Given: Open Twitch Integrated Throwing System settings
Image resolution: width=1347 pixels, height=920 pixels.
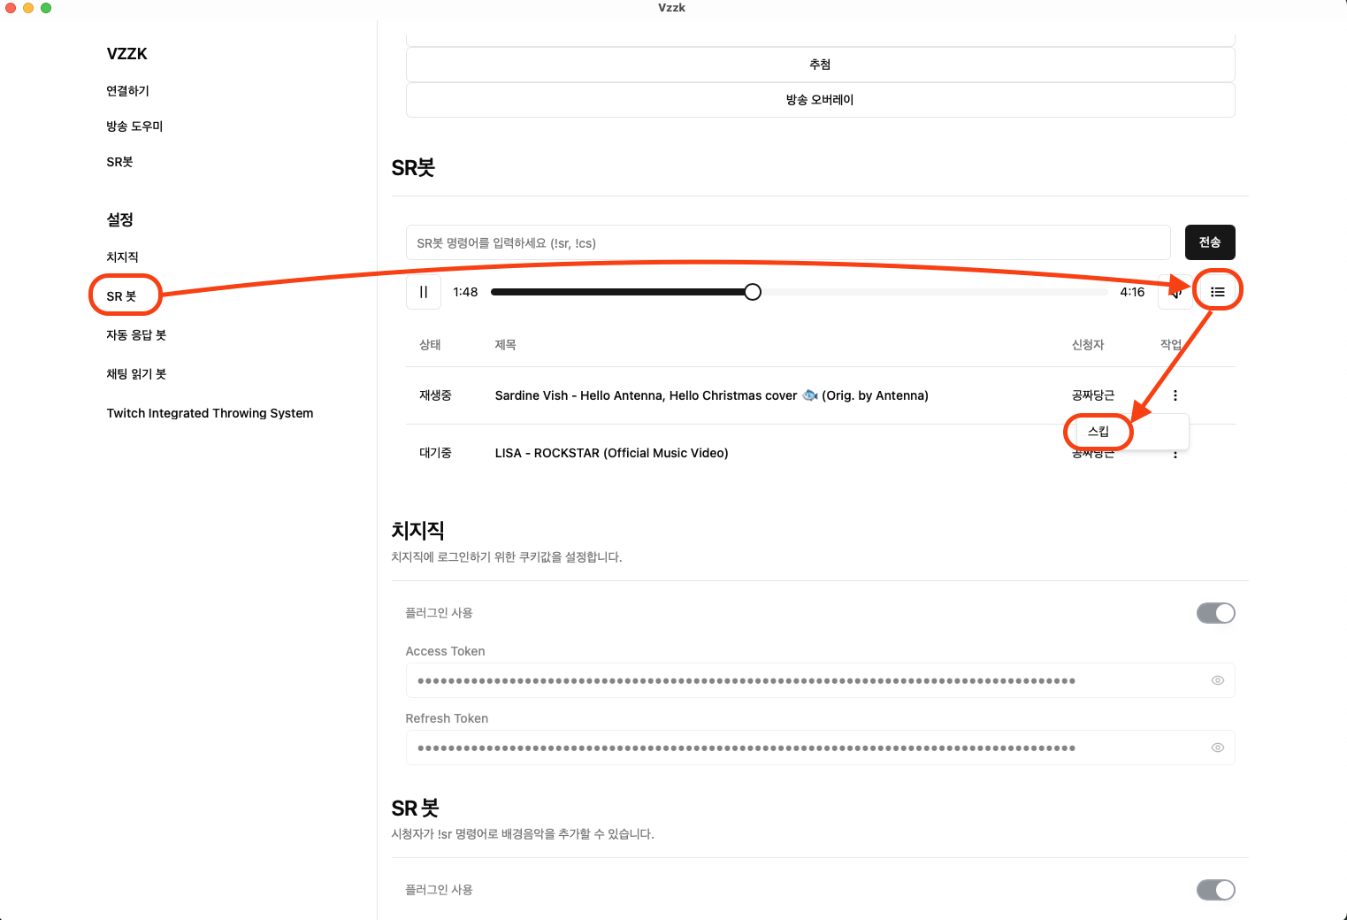Looking at the screenshot, I should tap(210, 413).
